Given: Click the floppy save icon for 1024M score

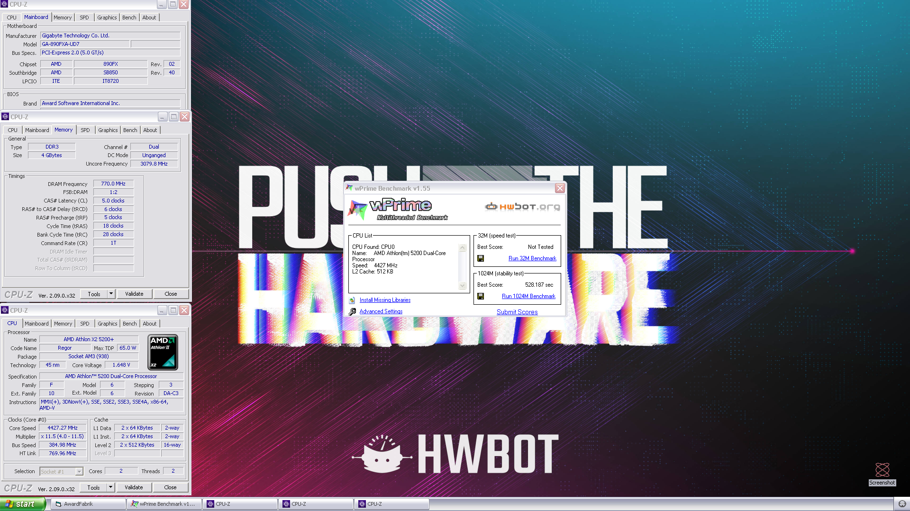Looking at the screenshot, I should pos(481,296).
